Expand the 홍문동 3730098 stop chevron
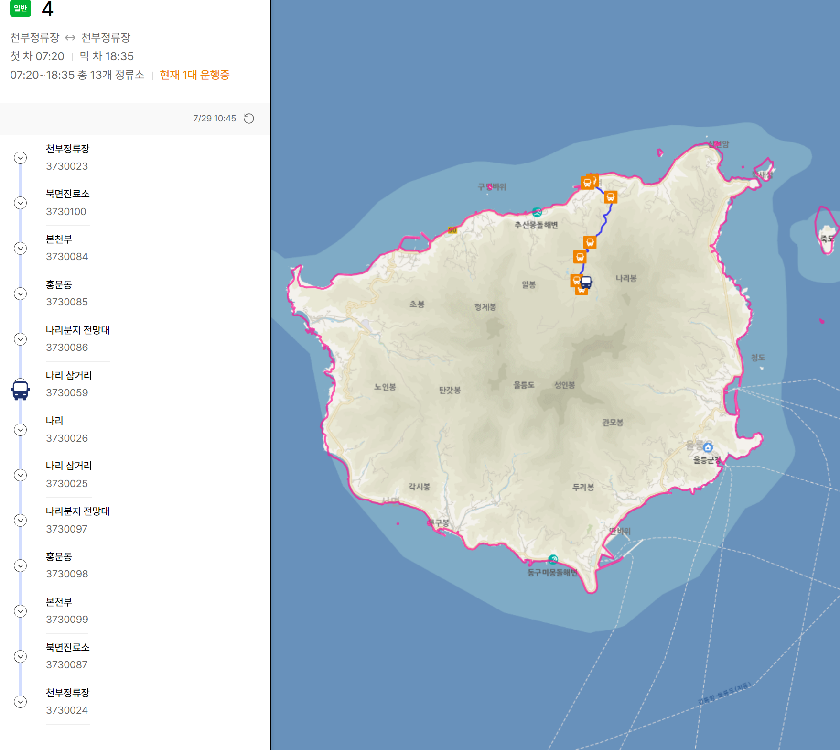 [20, 565]
